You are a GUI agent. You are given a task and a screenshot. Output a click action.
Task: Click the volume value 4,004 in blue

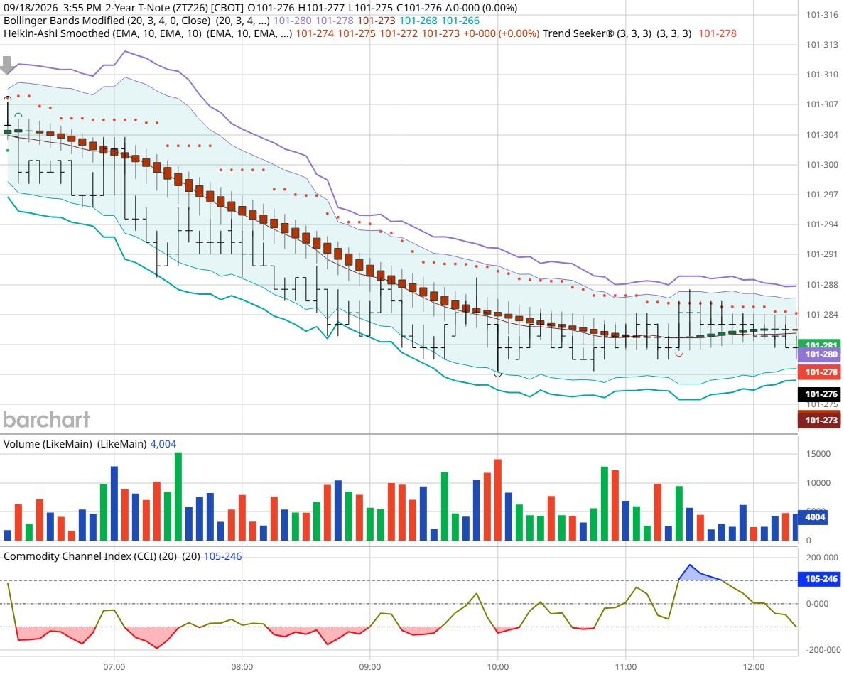point(163,444)
